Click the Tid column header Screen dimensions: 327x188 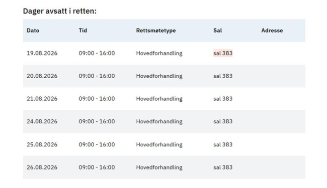click(83, 31)
